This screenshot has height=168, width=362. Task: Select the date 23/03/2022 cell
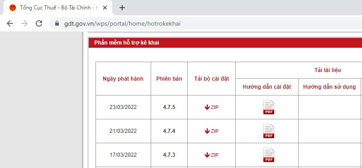click(x=123, y=107)
